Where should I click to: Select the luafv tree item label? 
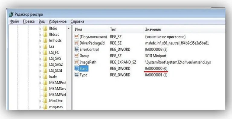coord(53,77)
